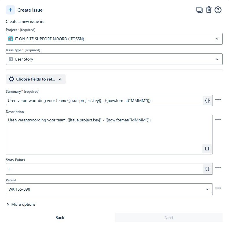Viewport: 229px width, 228px height.
Task: Open ellipsis menu for Story Points
Action: (x=218, y=168)
